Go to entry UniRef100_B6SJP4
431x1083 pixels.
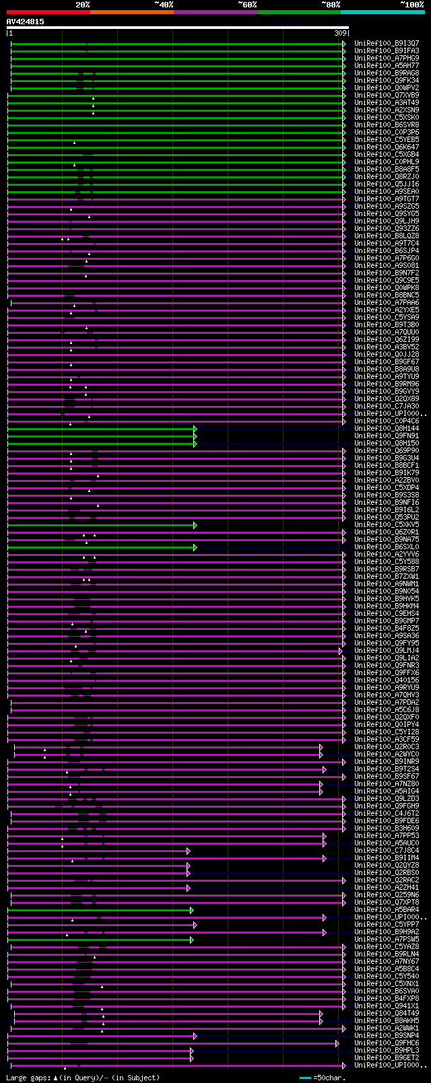point(387,251)
